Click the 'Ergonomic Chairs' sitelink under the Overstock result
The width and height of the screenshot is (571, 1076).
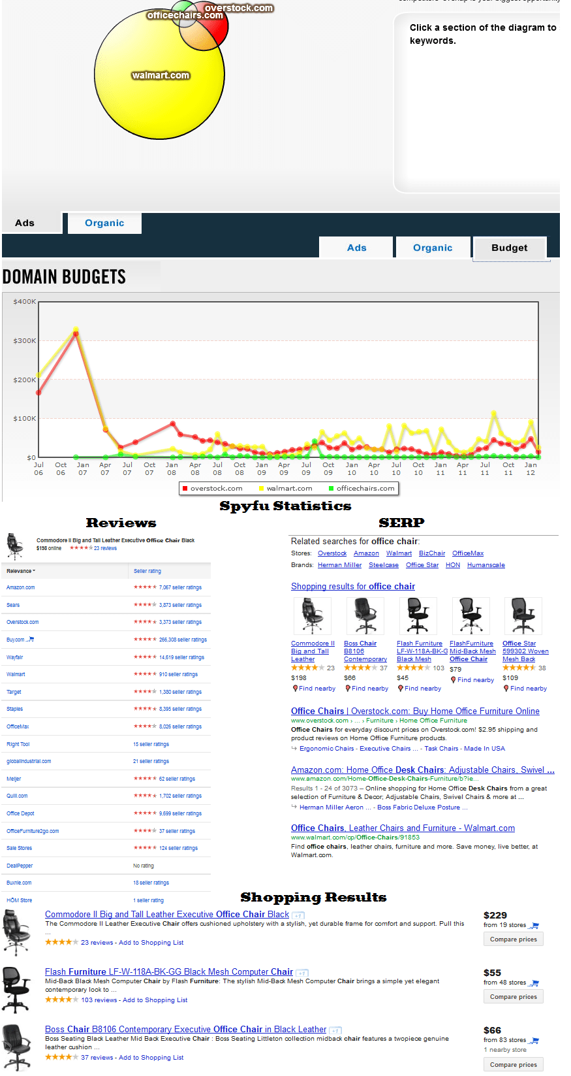pos(326,749)
